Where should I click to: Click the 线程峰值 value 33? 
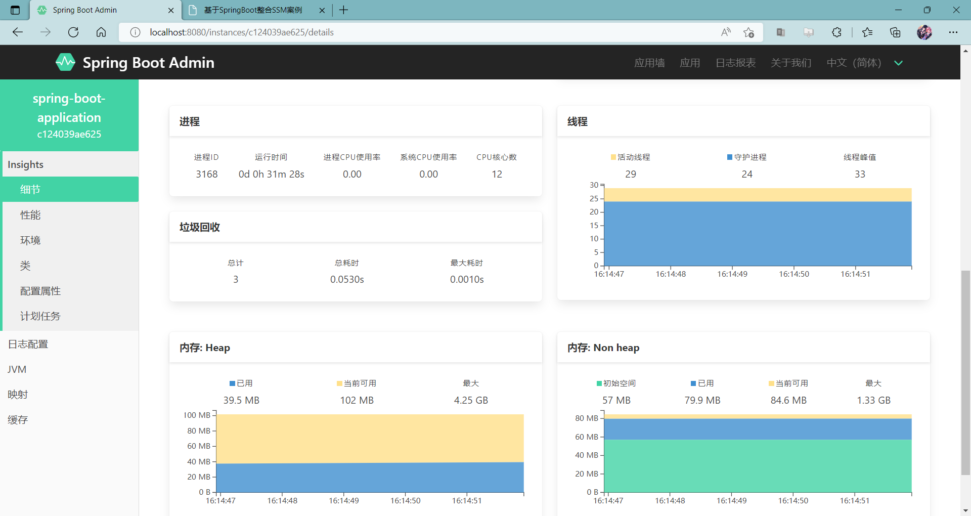(860, 174)
